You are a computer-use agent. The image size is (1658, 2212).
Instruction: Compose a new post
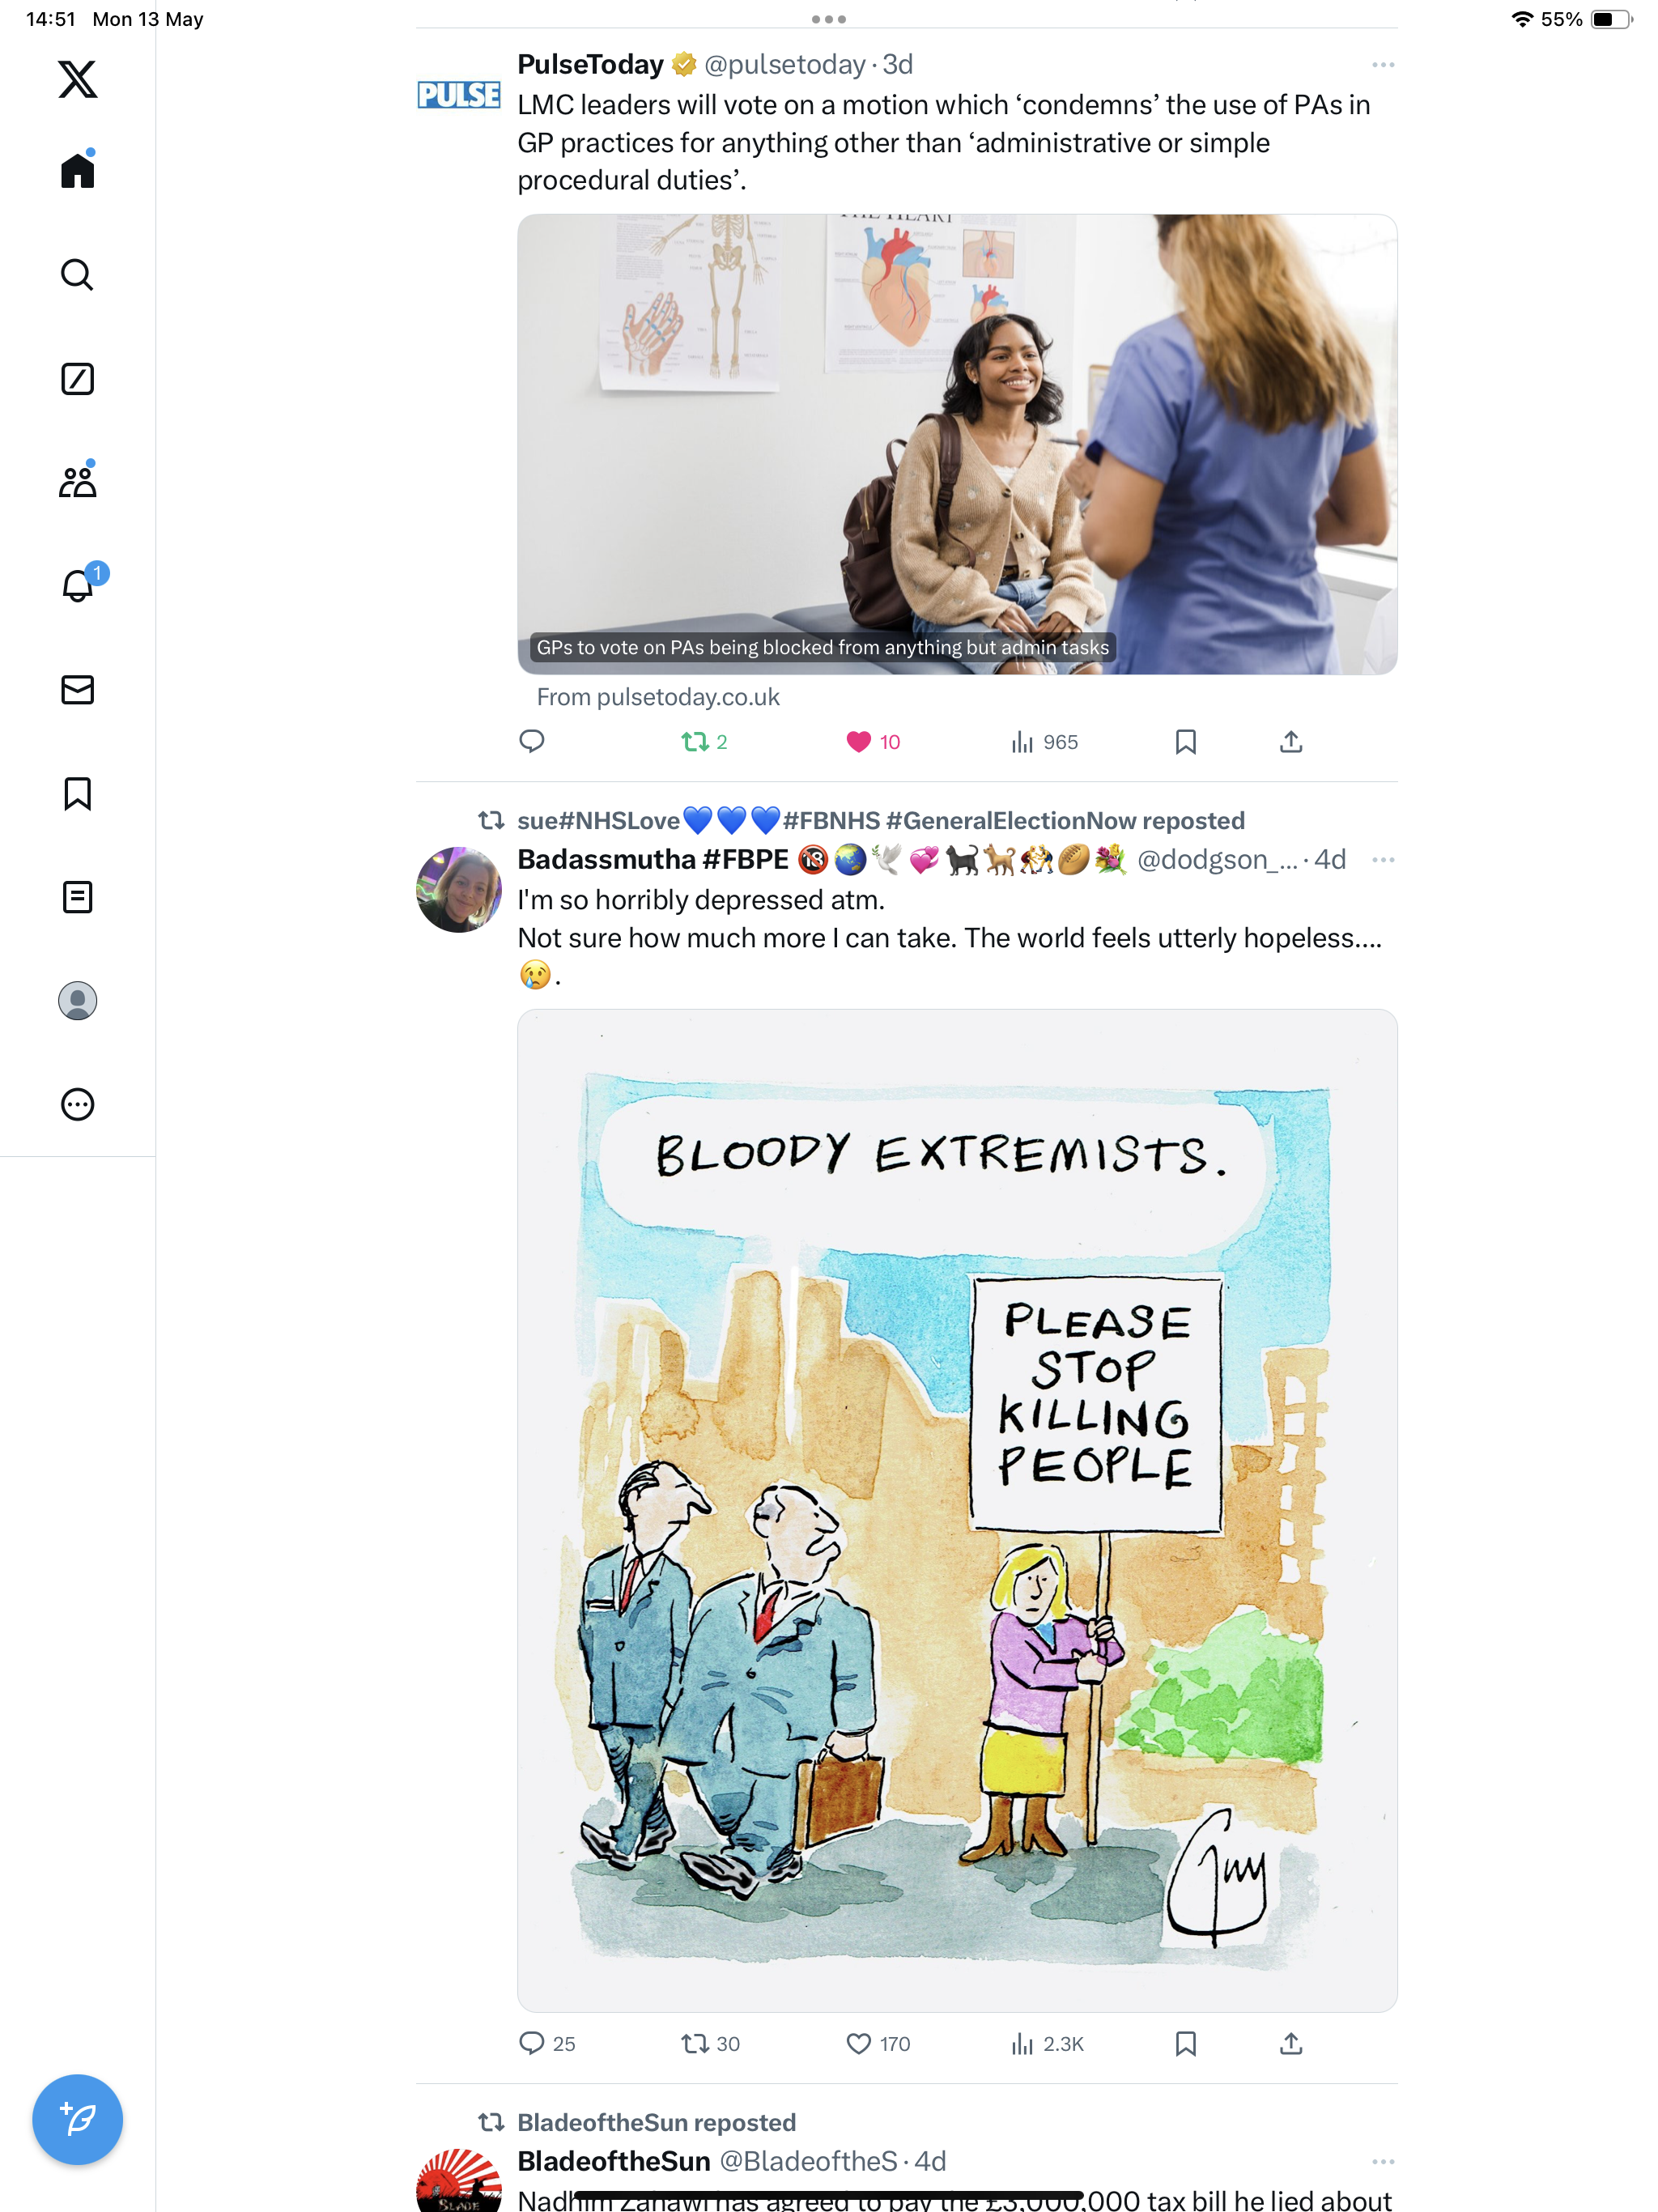[77, 2119]
